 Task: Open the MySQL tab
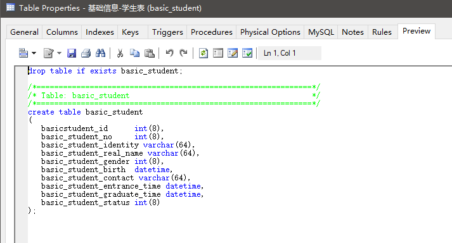(321, 32)
